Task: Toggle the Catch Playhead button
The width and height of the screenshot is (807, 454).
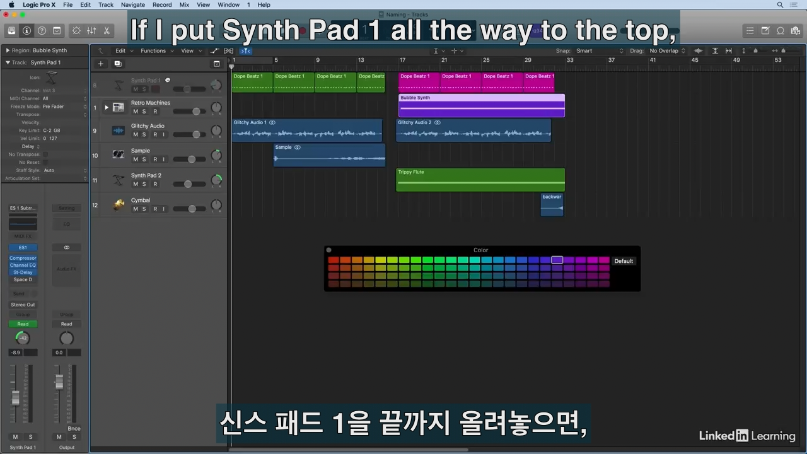Action: click(x=246, y=50)
